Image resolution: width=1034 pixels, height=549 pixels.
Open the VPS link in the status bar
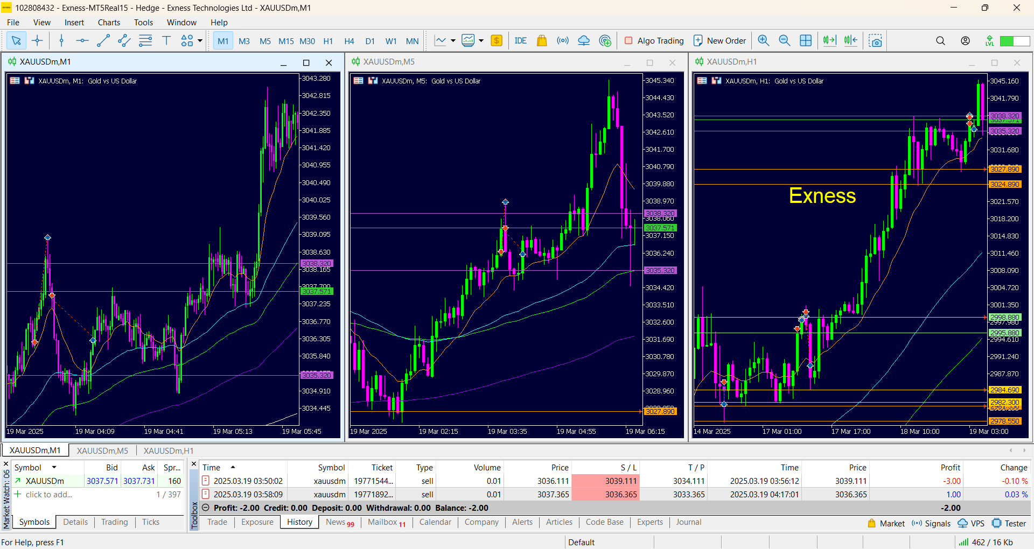coord(971,523)
